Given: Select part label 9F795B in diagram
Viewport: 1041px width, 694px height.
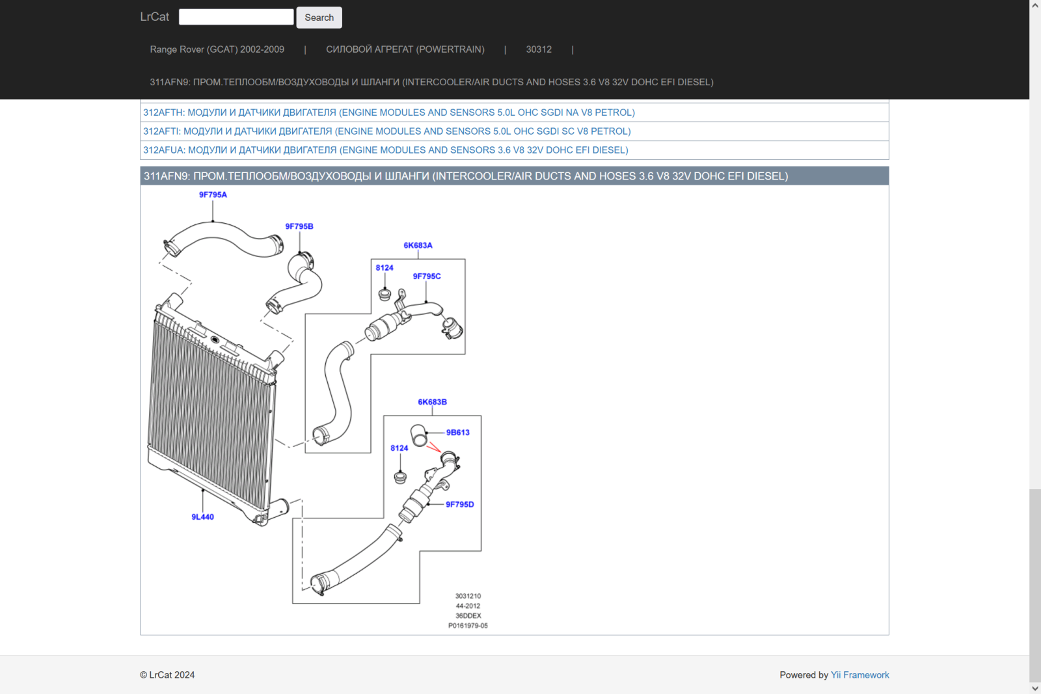Looking at the screenshot, I should [299, 226].
